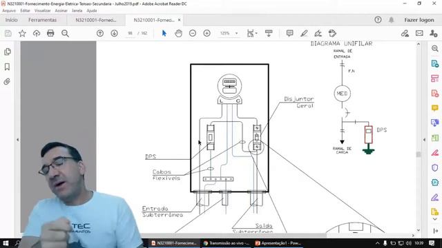This screenshot has height=248, width=442.
Task: Save the file with the floppy disk icon
Action: coord(8,34)
